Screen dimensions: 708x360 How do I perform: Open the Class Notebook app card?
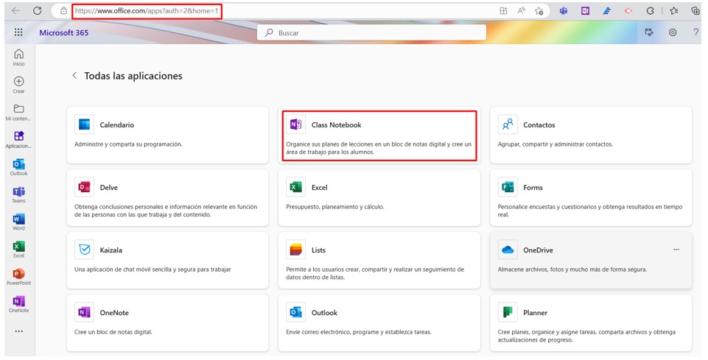[x=379, y=135]
